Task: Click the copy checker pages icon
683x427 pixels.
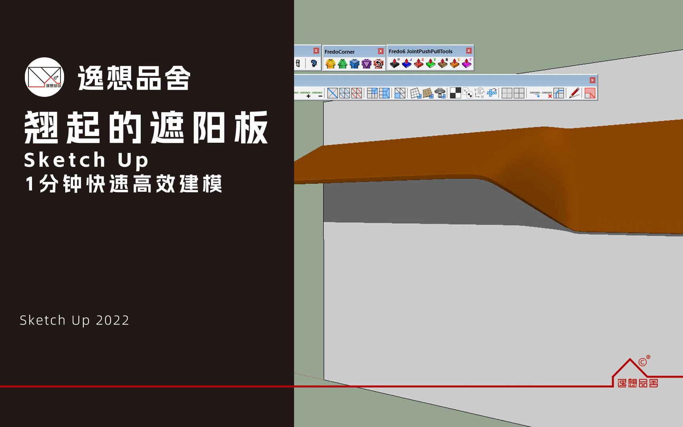Action: point(468,93)
